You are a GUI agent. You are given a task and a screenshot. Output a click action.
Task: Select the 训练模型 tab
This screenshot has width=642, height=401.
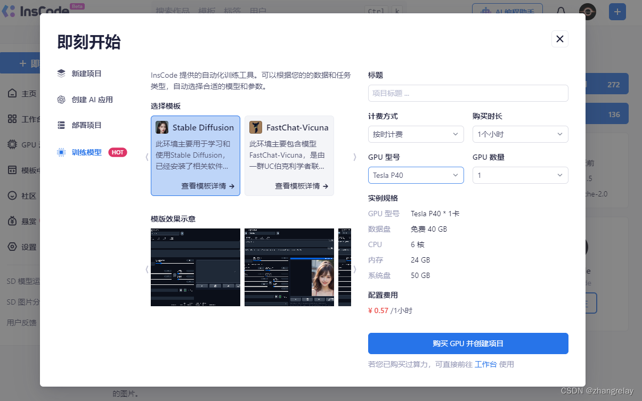click(x=87, y=152)
